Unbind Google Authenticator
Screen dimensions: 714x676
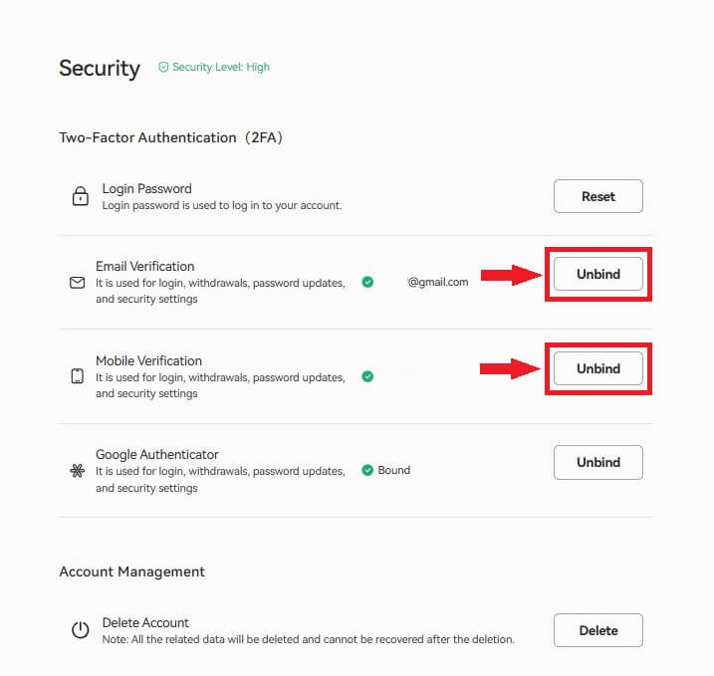(x=597, y=462)
